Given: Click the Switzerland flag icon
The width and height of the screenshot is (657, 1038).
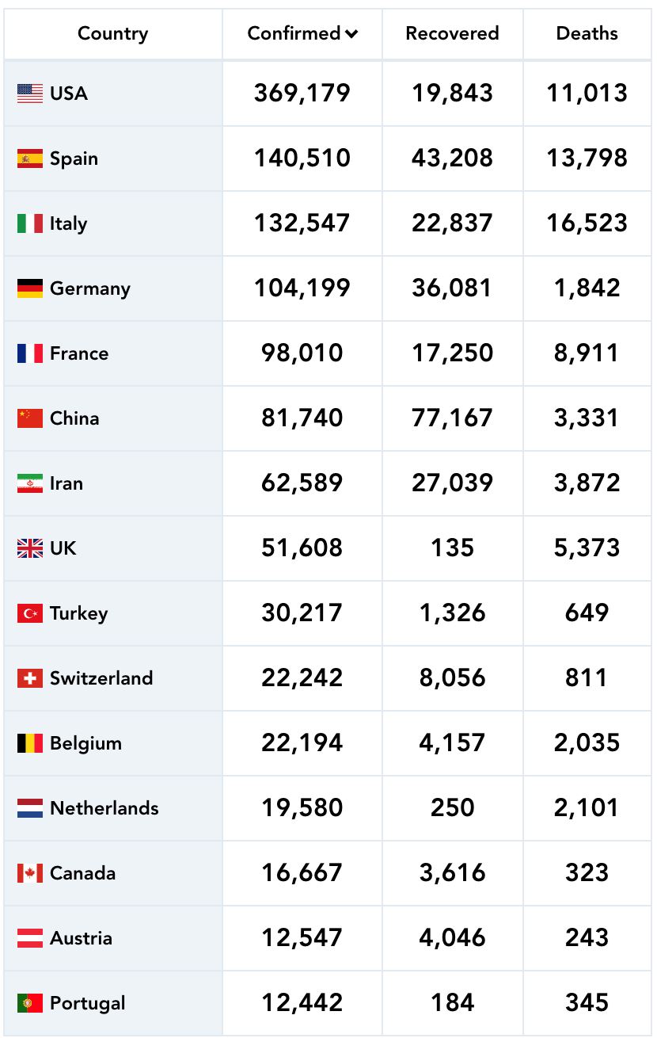Looking at the screenshot, I should click(30, 678).
